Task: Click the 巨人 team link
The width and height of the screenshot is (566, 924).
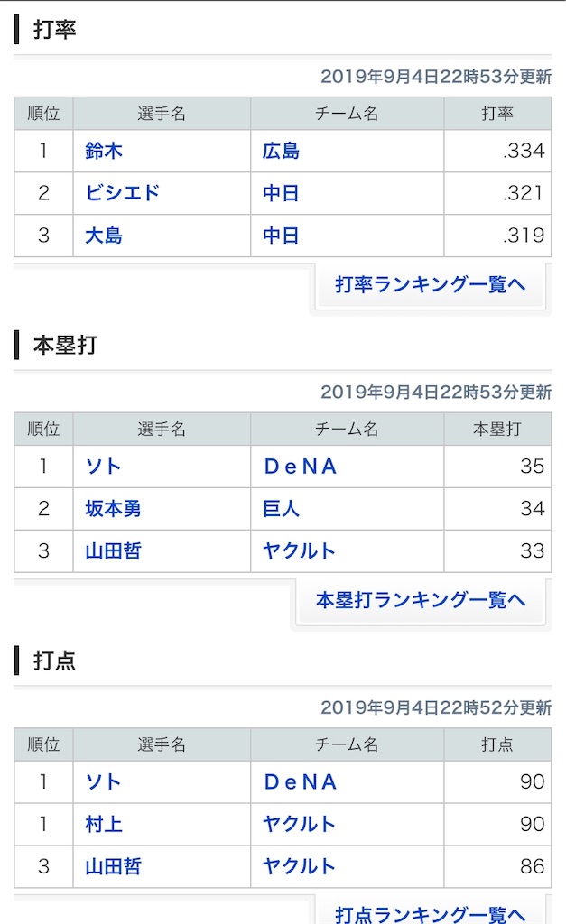Action: coord(281,508)
